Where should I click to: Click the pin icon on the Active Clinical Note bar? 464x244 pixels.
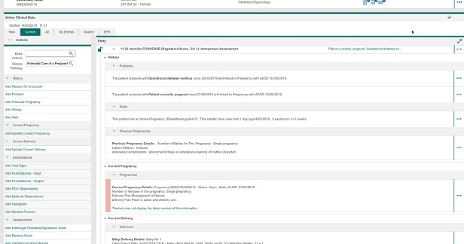(449, 17)
